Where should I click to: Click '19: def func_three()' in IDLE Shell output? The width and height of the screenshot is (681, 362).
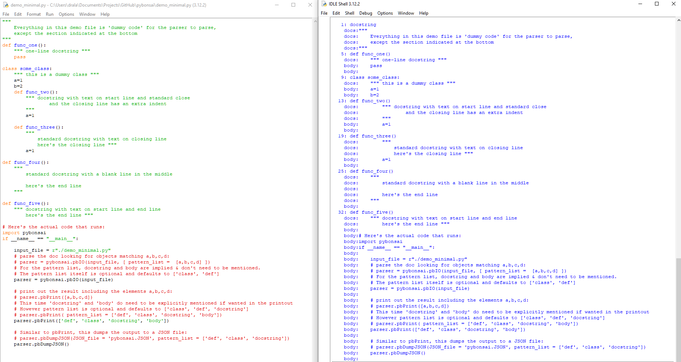[367, 136]
